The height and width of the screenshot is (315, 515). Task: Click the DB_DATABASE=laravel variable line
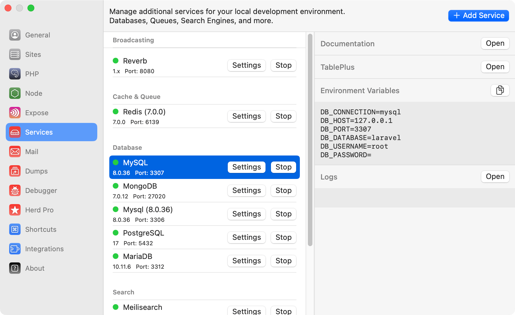pyautogui.click(x=360, y=138)
